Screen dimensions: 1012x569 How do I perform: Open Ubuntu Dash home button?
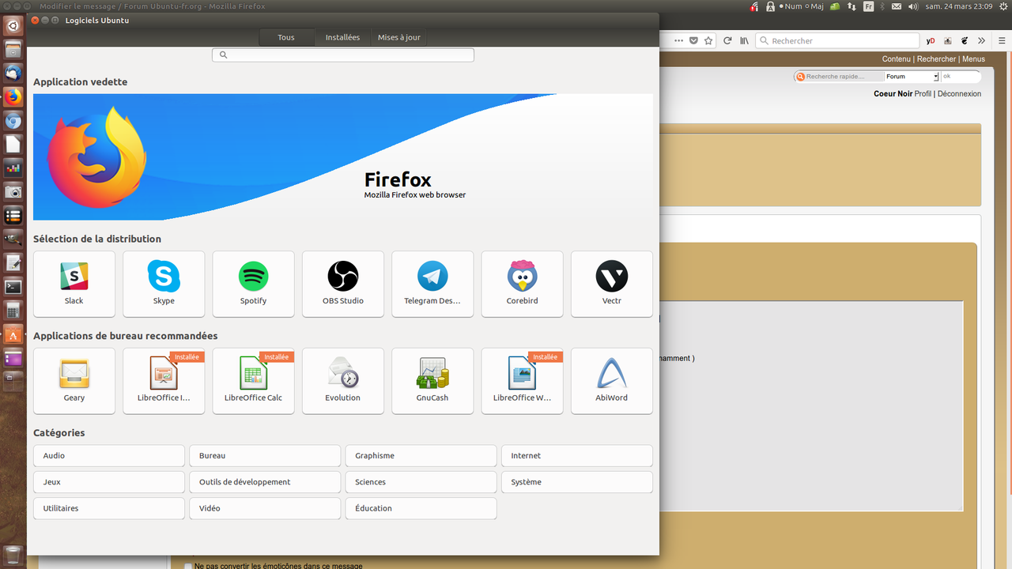[13, 25]
